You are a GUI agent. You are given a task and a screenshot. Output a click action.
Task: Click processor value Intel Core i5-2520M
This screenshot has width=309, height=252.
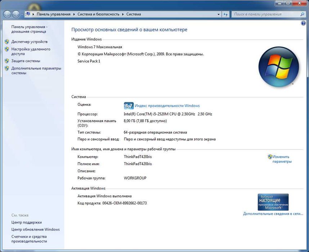[168, 114]
